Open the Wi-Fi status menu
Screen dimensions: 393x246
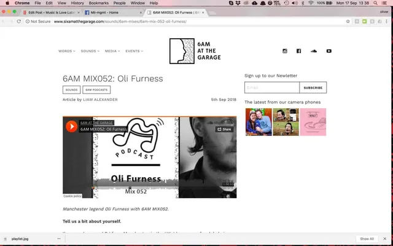[x=311, y=3]
